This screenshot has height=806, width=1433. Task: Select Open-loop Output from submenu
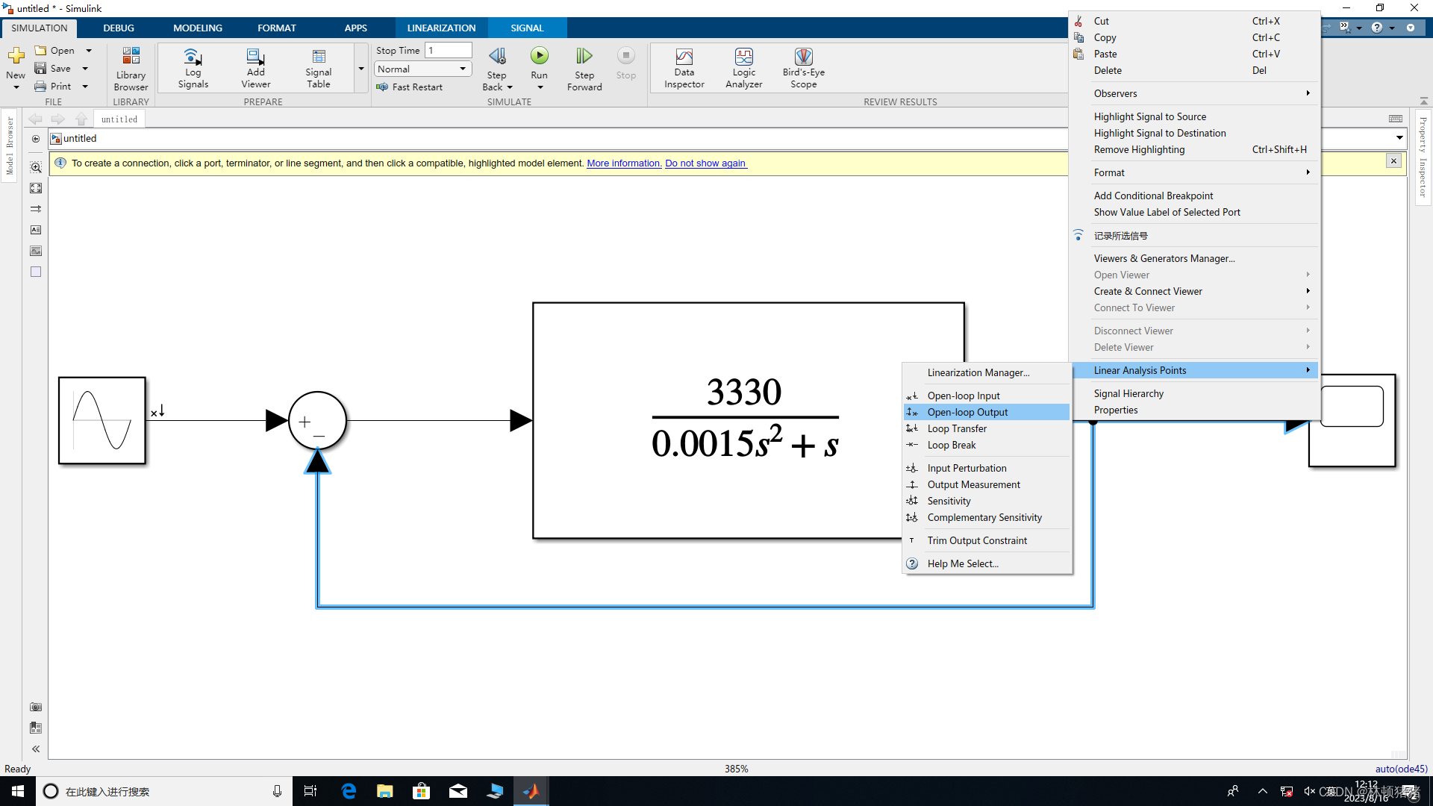[967, 412]
